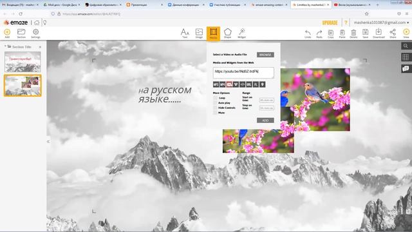
Task: Bookmark this page with the star
Action: point(367,14)
